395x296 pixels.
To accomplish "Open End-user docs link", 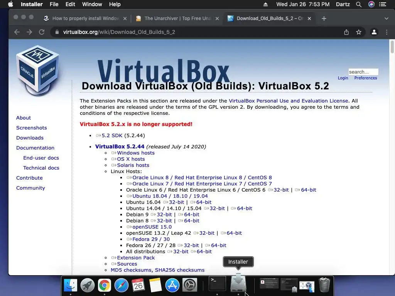I will pos(41,158).
